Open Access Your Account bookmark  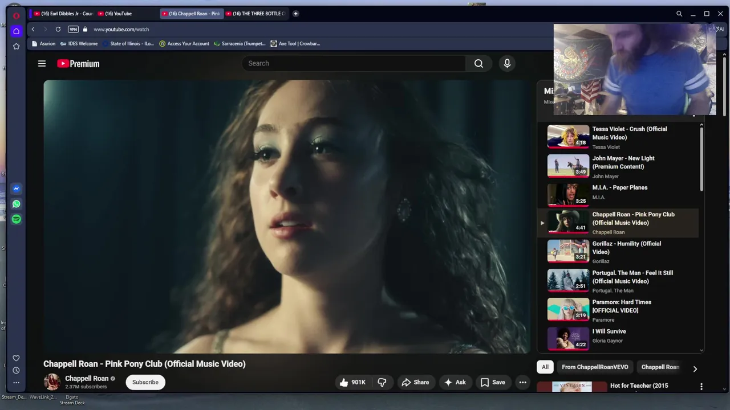click(x=184, y=43)
